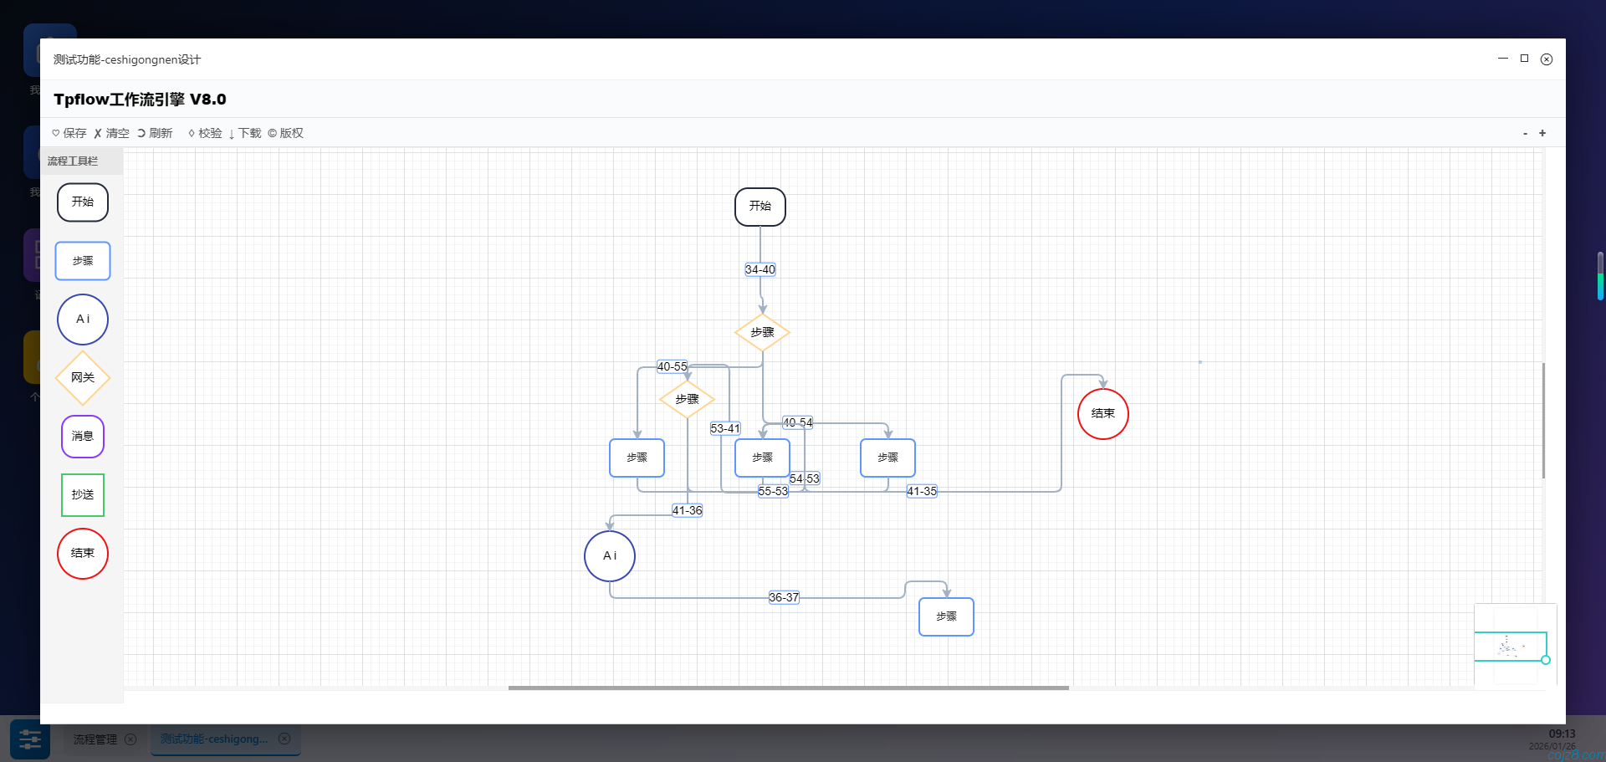This screenshot has height=762, width=1606.
Task: Click 保存 save in the toolbar
Action: pos(69,133)
